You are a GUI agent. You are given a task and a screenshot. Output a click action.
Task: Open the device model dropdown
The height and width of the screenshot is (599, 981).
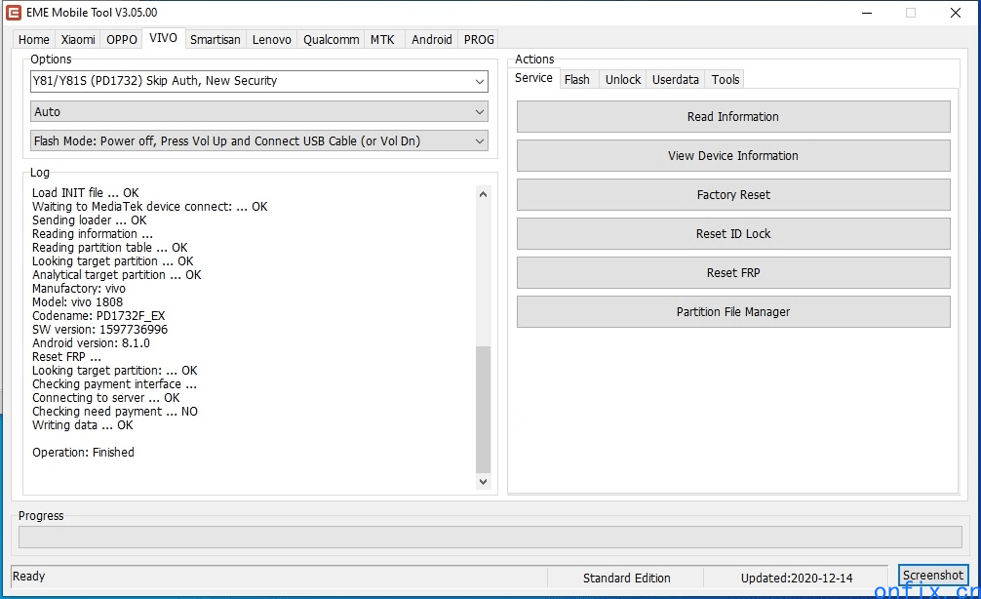(258, 81)
